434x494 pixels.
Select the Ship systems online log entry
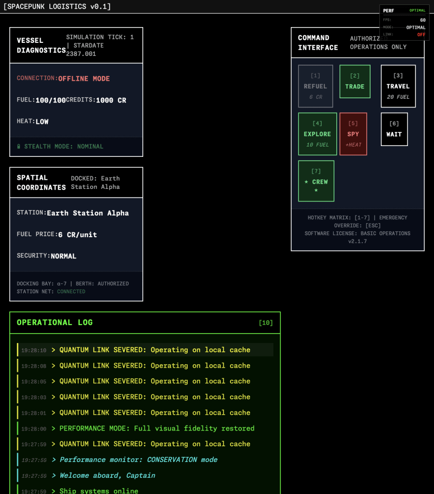point(145,490)
